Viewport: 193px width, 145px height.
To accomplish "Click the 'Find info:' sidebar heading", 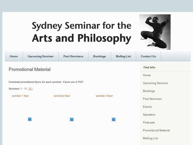I will pos(149,67).
